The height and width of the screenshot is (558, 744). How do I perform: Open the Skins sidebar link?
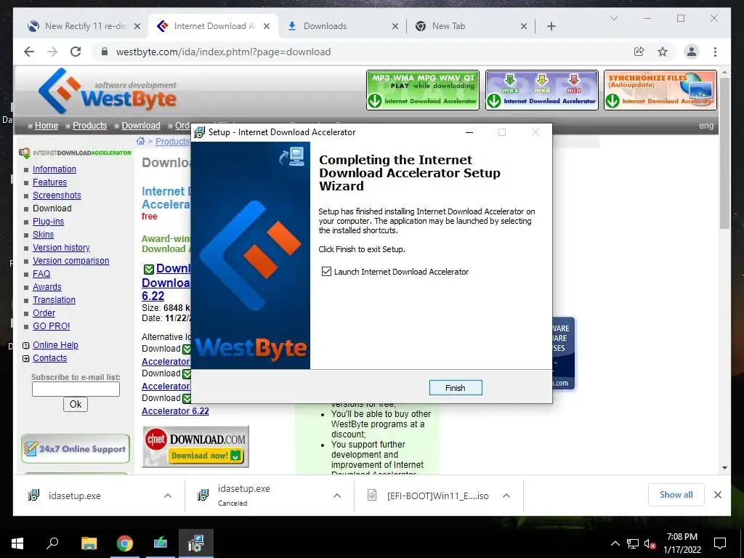[x=43, y=235]
